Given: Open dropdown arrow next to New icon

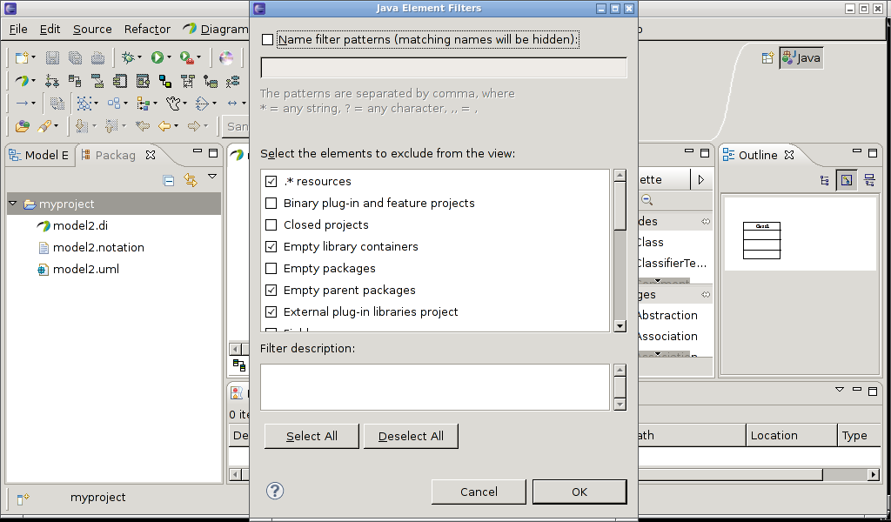Looking at the screenshot, I should pyautogui.click(x=34, y=58).
